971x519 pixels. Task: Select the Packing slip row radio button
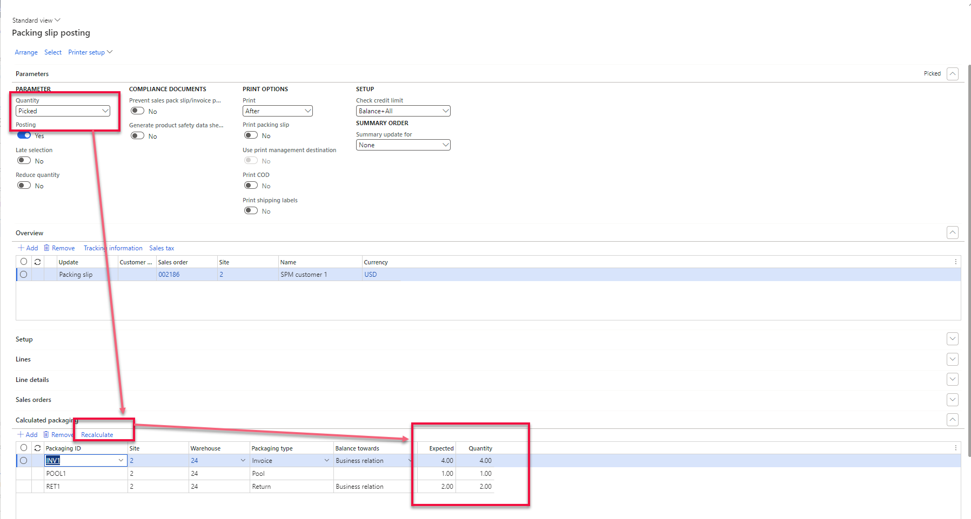click(x=24, y=275)
